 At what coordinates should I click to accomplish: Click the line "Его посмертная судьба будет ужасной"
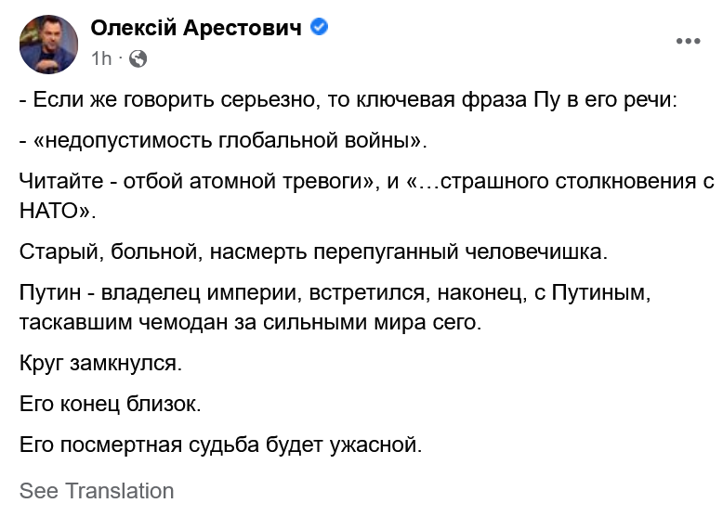pos(221,445)
